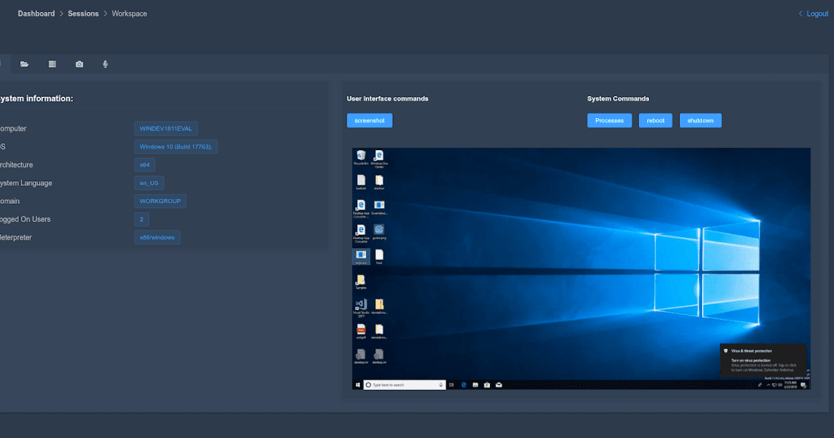Click highlighted selected exe icon in remote desktop

coord(361,257)
